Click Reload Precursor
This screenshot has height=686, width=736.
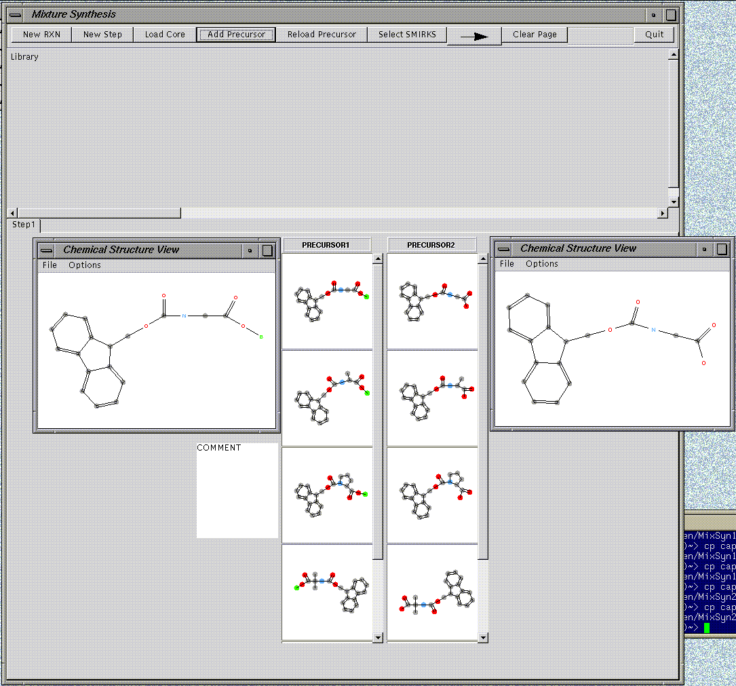322,35
